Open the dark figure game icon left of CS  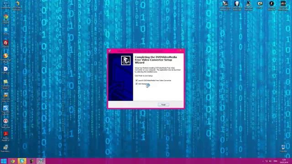coord(248,5)
